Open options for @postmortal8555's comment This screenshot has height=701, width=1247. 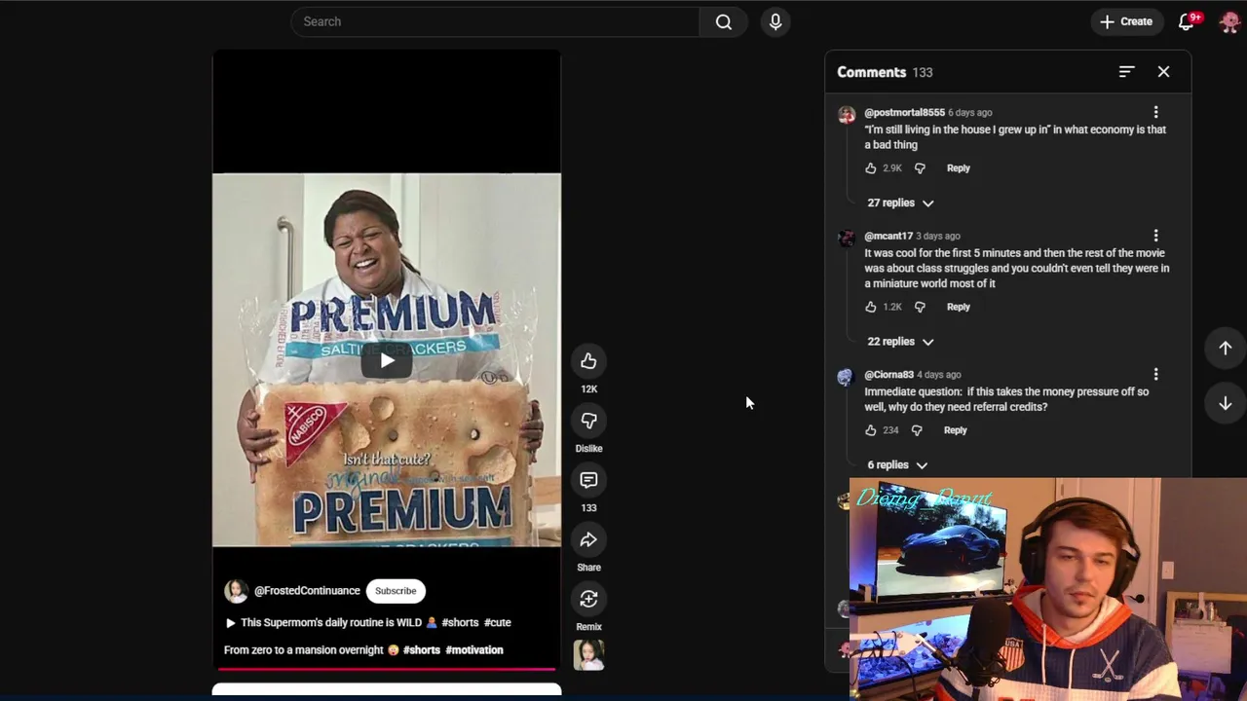1155,113
